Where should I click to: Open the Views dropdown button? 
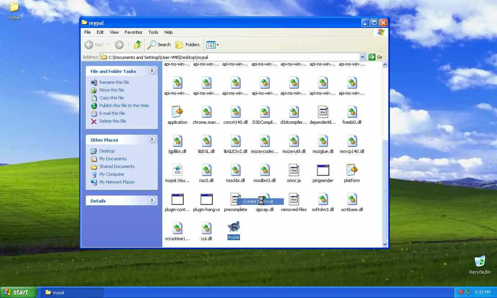212,45
